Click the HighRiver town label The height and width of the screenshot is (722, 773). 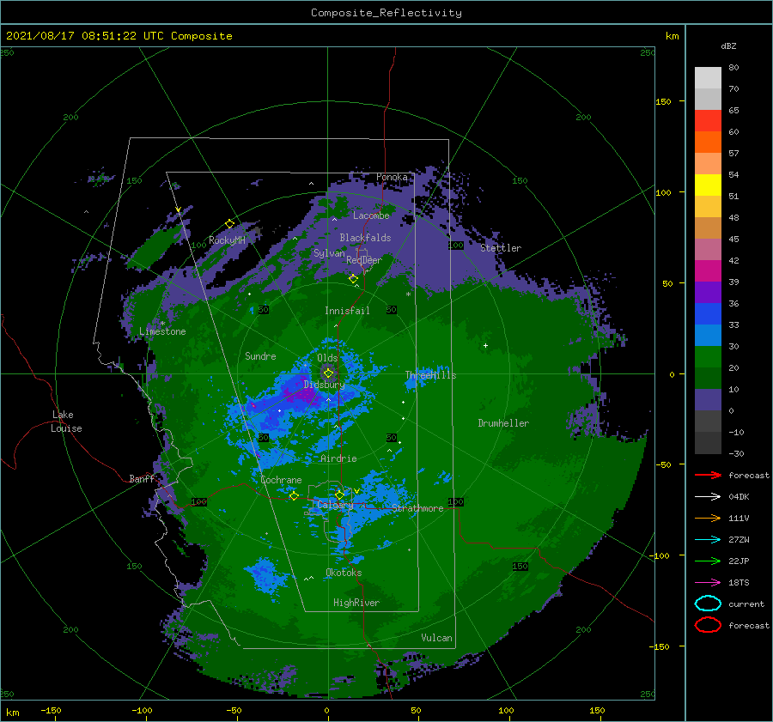[x=356, y=603]
